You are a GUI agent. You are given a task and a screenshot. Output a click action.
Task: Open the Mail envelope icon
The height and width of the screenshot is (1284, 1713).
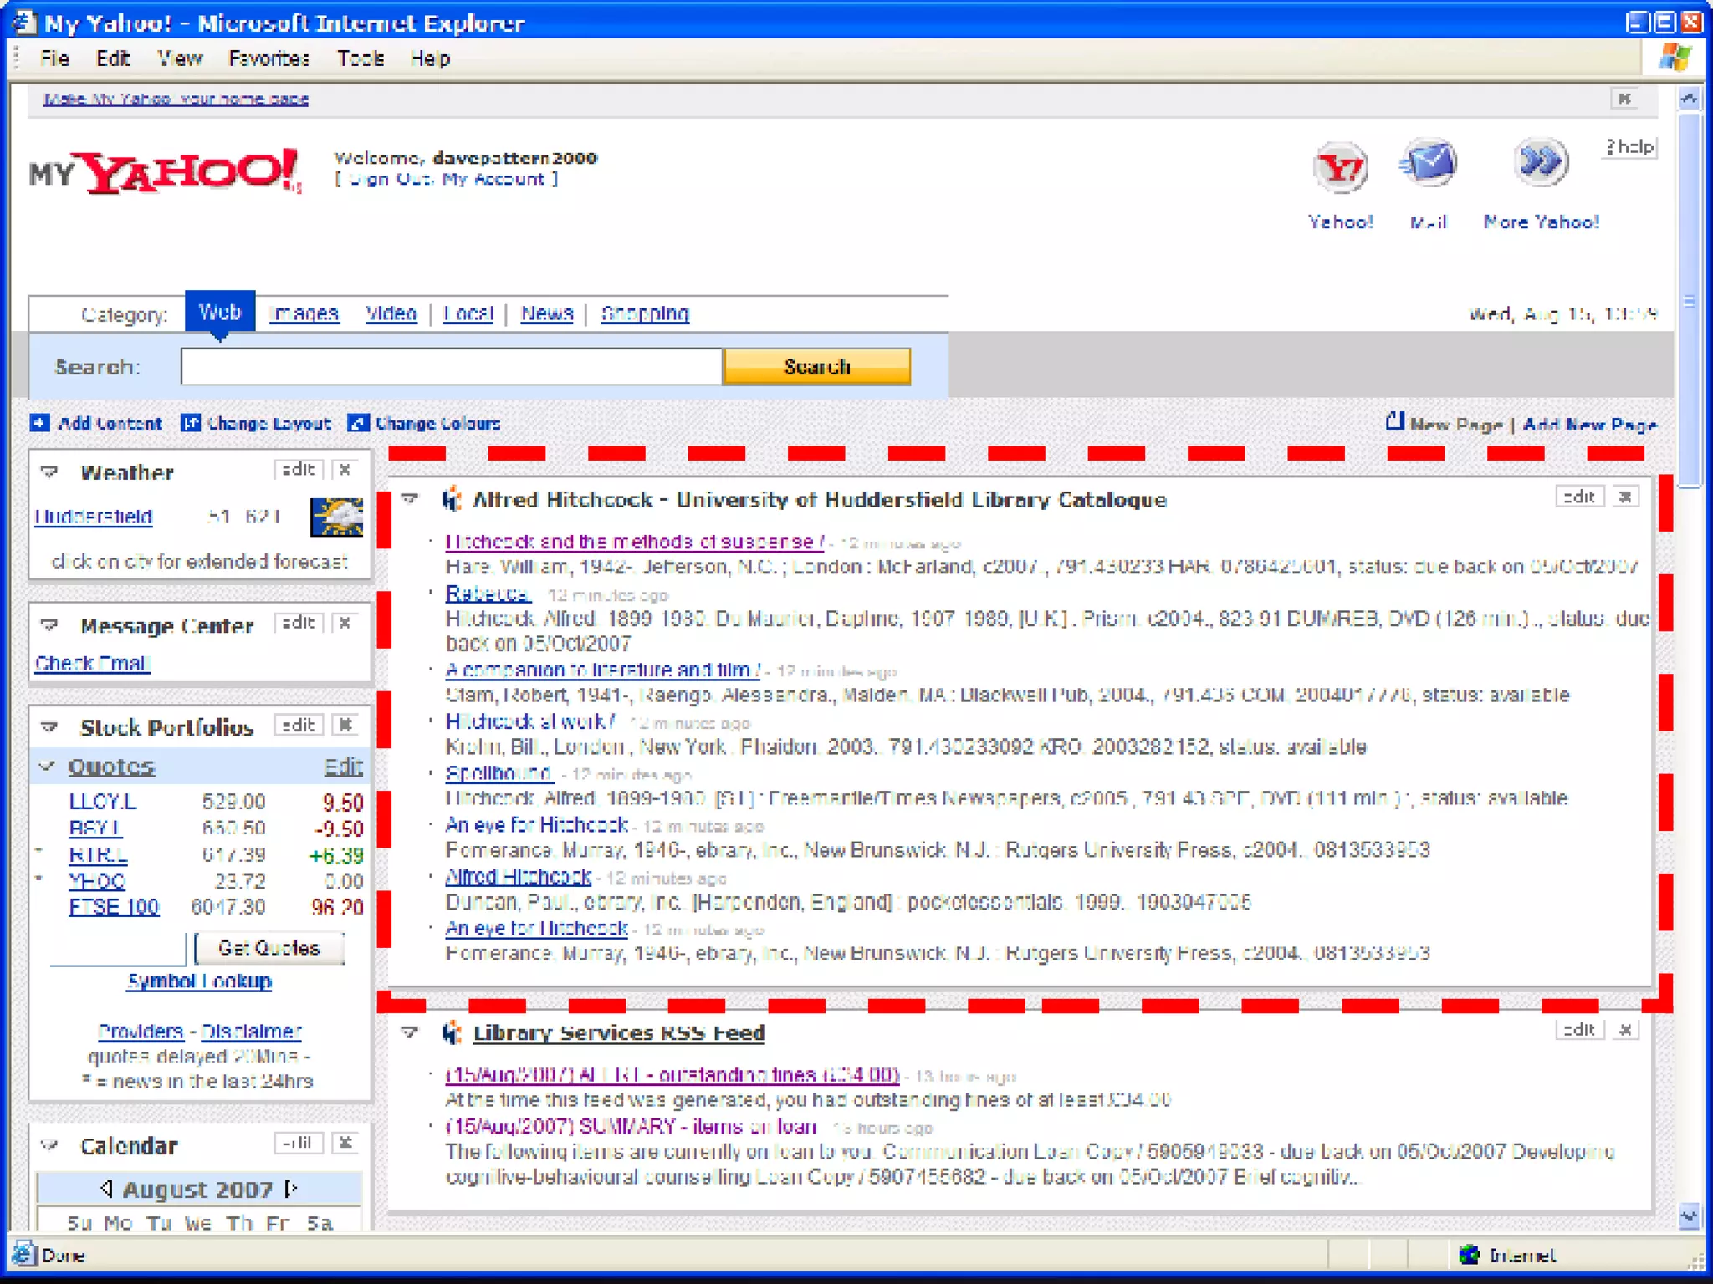[1429, 164]
